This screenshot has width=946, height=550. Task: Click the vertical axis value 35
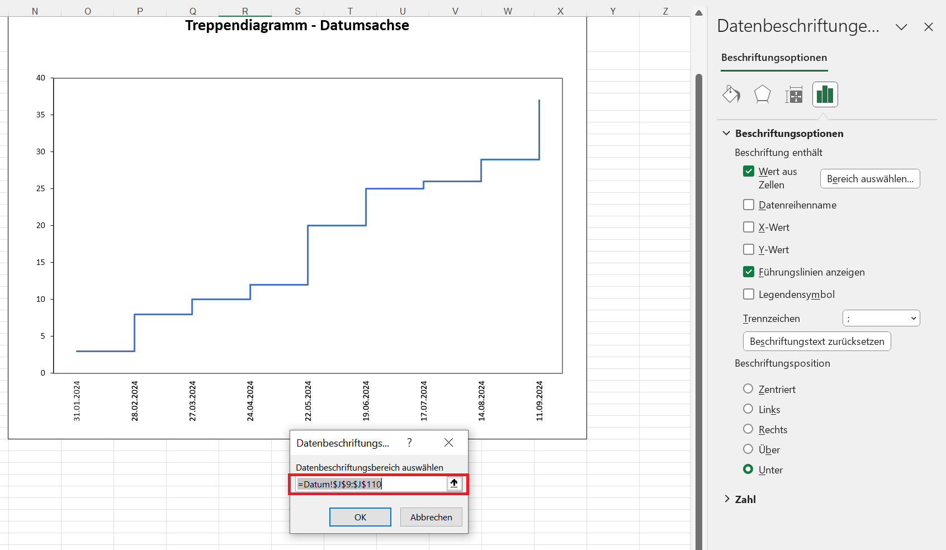click(x=41, y=115)
